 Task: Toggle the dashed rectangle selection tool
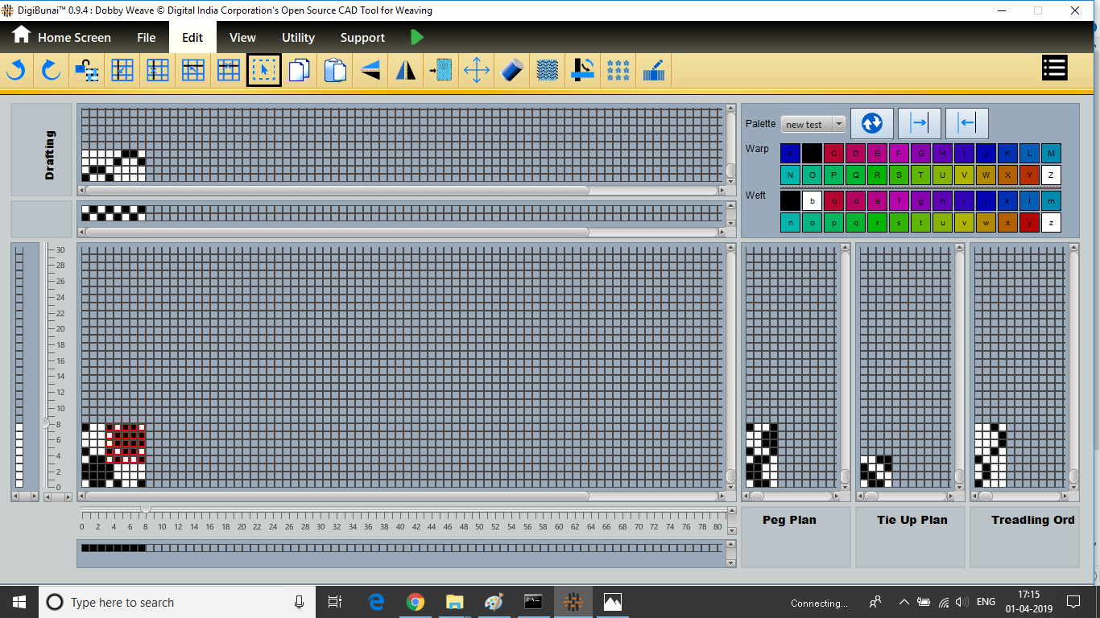click(264, 71)
